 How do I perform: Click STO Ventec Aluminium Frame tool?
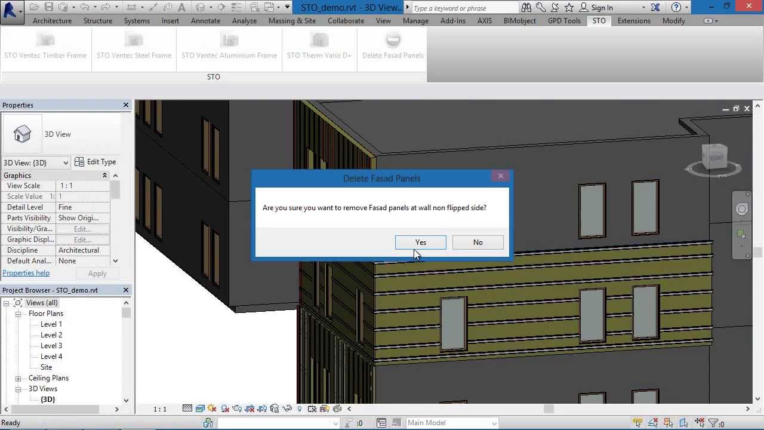(x=229, y=47)
